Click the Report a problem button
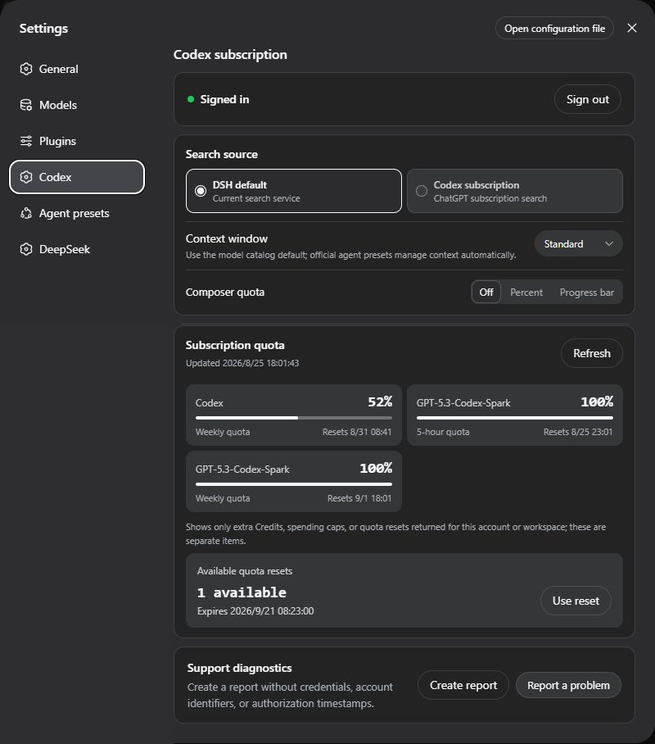Screen dimensions: 655x744 (568, 685)
